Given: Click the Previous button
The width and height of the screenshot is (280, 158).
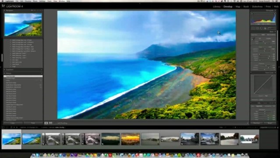Looking at the screenshot, I should click(256, 123).
